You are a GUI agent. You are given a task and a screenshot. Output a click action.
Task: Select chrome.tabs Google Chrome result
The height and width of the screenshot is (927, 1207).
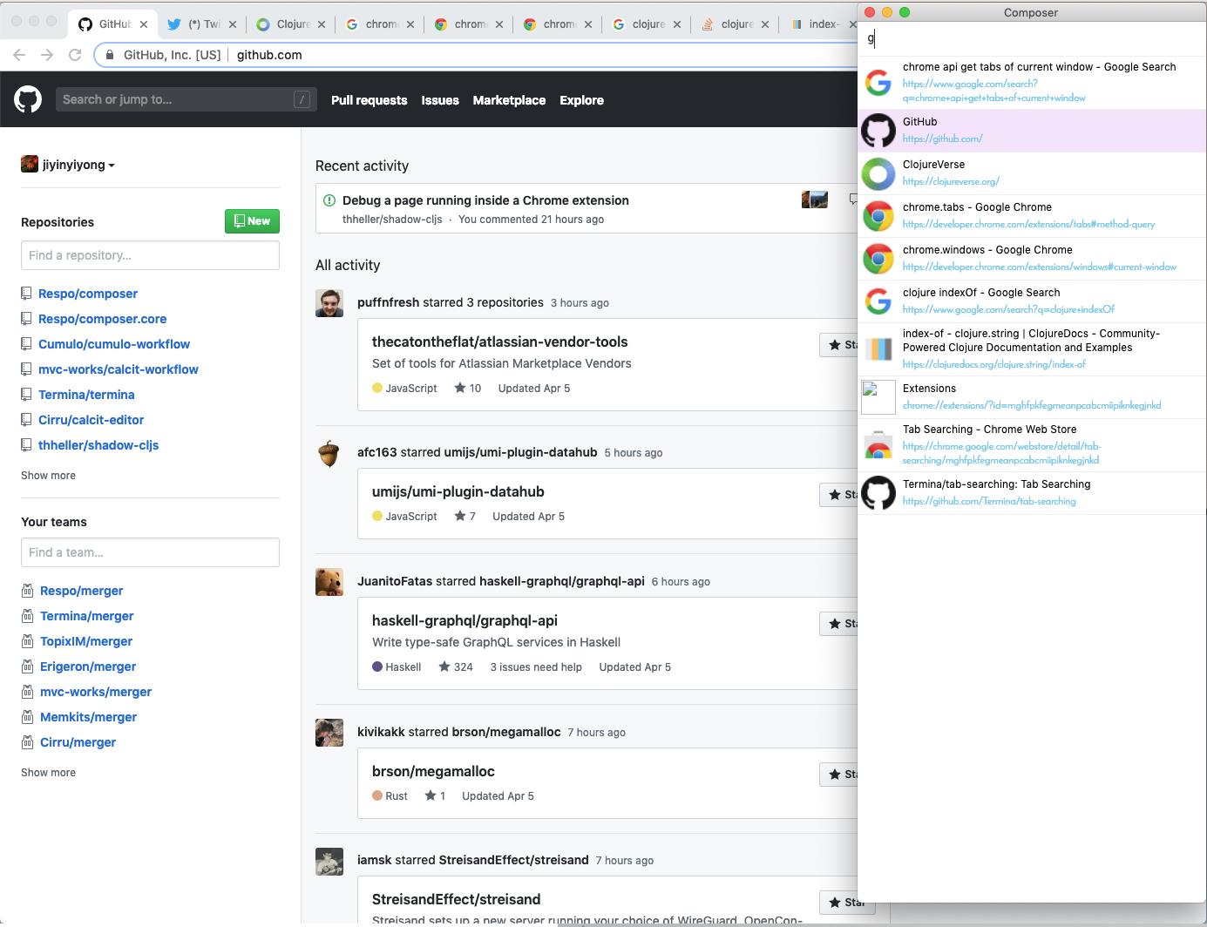(1032, 216)
